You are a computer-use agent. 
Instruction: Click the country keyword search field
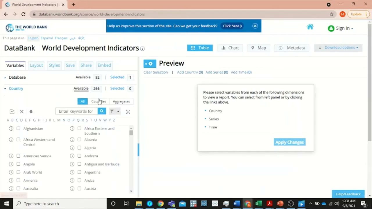coord(76,111)
